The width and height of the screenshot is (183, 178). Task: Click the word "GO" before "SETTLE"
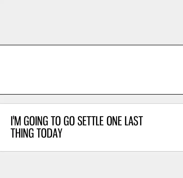coord(69,121)
